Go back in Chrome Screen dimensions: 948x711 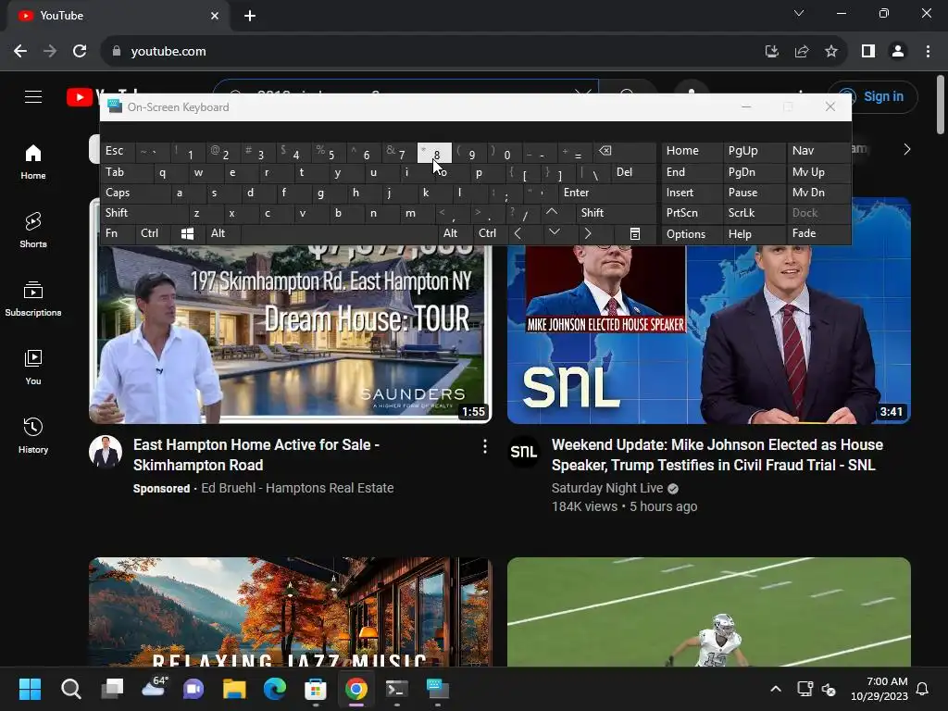click(x=20, y=52)
